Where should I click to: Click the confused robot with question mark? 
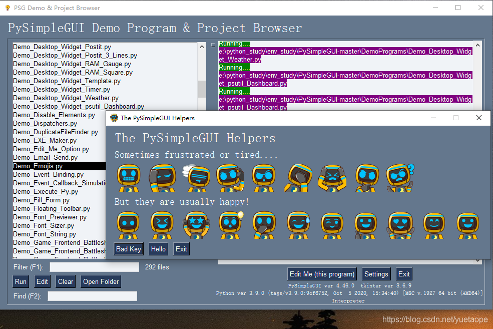point(400,178)
